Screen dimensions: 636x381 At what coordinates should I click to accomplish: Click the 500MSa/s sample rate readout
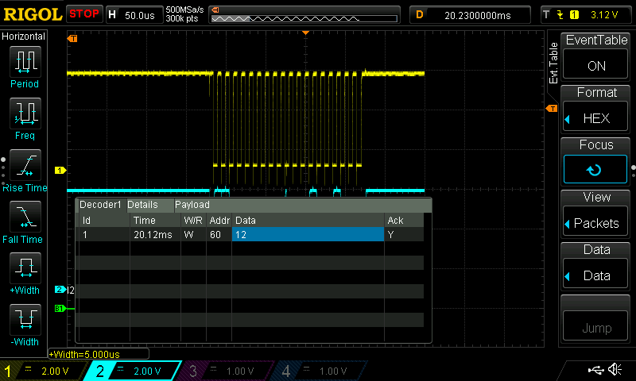184,10
